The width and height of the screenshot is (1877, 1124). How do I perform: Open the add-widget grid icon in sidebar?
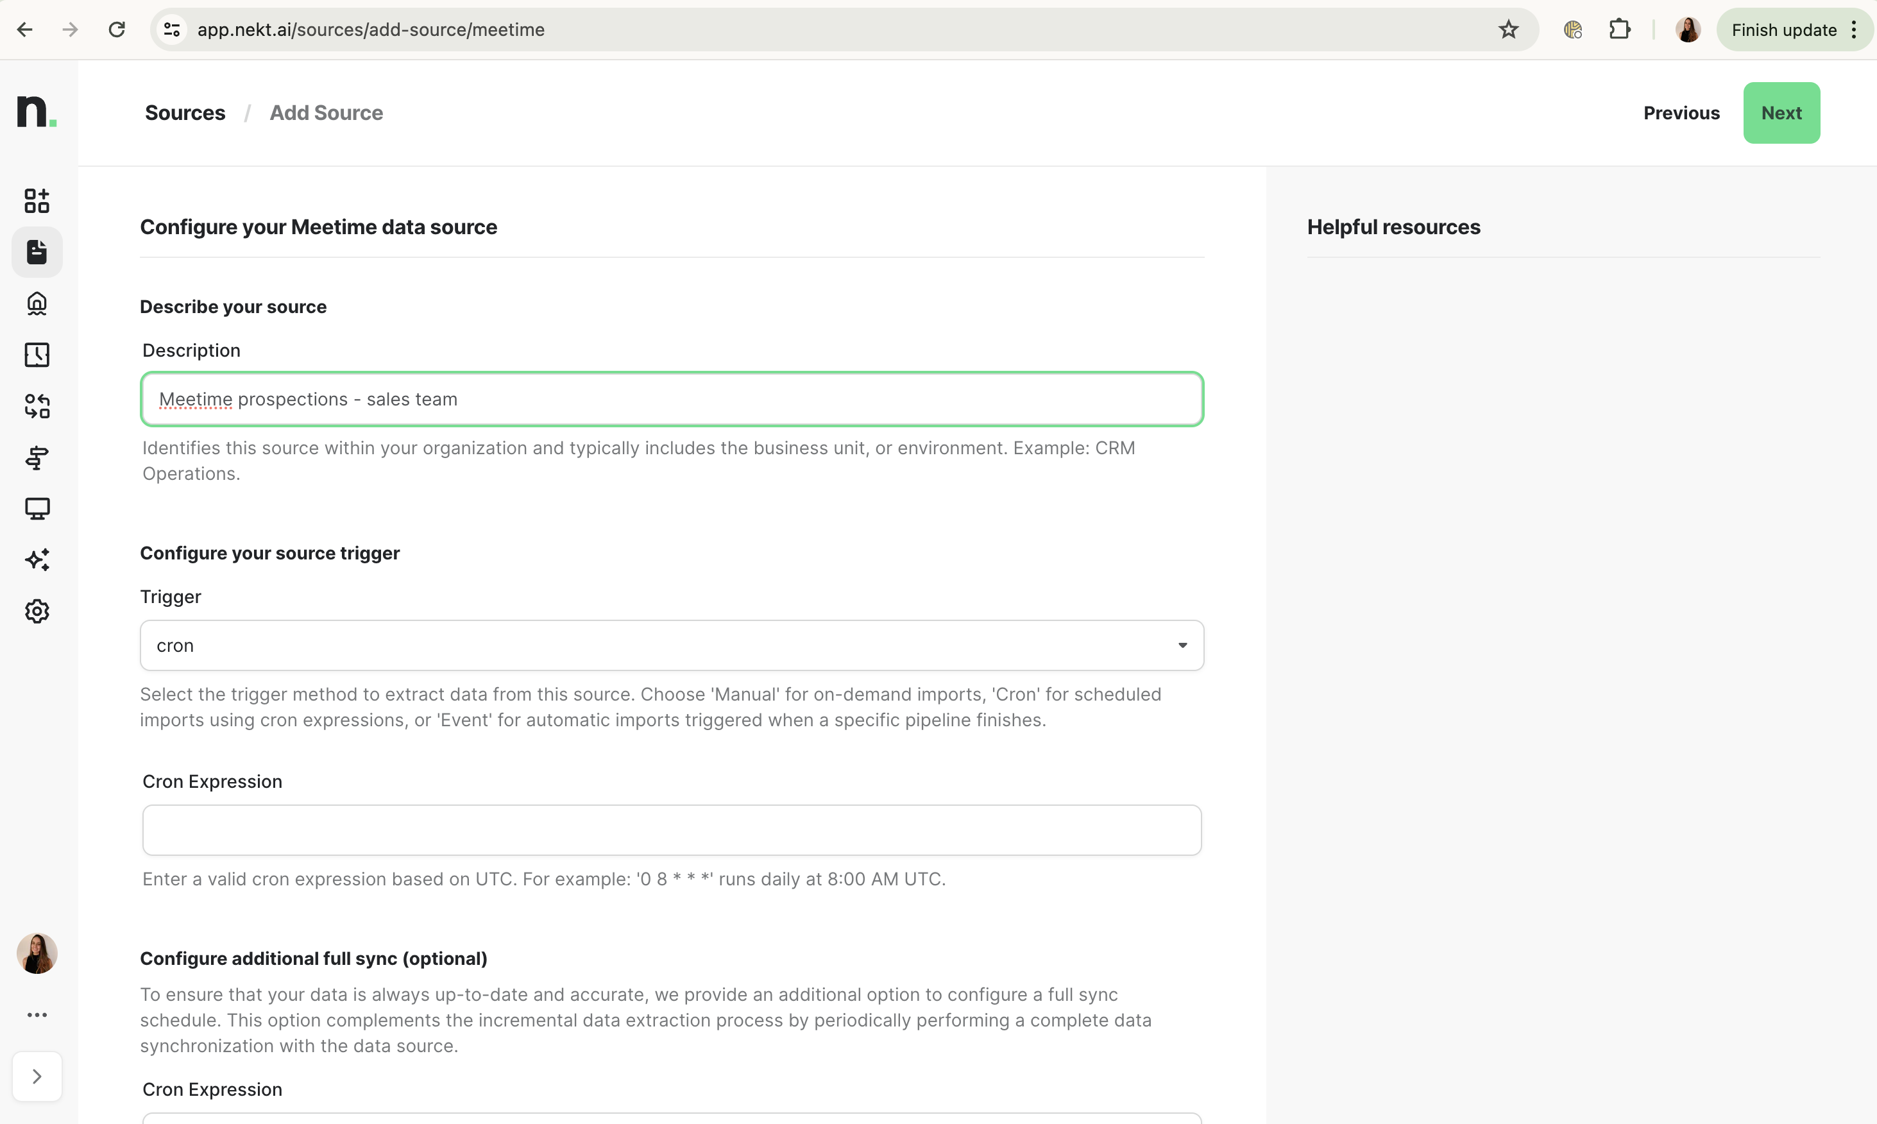[x=37, y=201]
